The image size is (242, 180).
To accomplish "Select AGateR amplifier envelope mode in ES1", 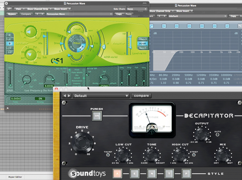I will point(143,39).
